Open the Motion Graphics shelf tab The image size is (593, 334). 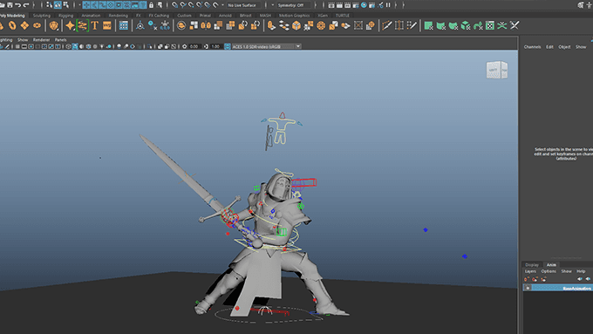click(x=294, y=16)
